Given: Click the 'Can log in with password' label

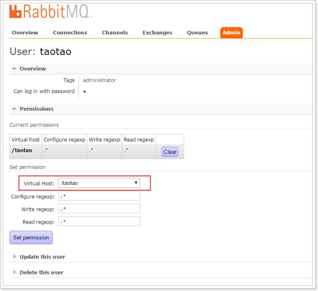Looking at the screenshot, I should tap(44, 91).
